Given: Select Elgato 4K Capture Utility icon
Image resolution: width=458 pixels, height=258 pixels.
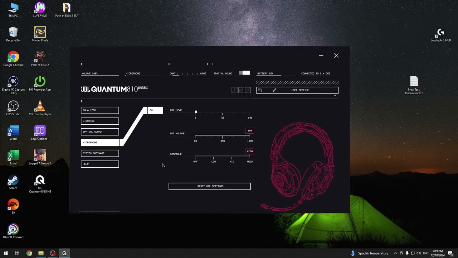Looking at the screenshot, I should (13, 85).
